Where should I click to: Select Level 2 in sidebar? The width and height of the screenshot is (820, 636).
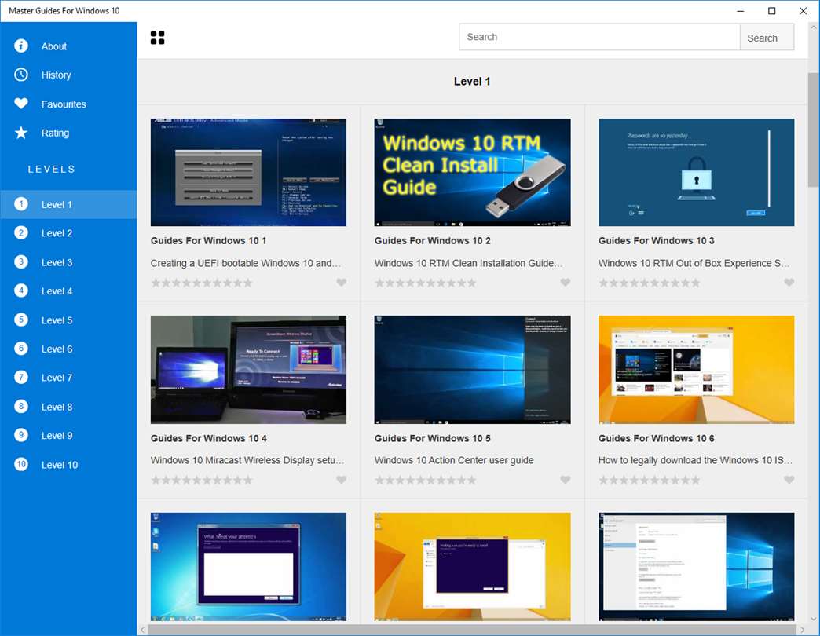[68, 233]
